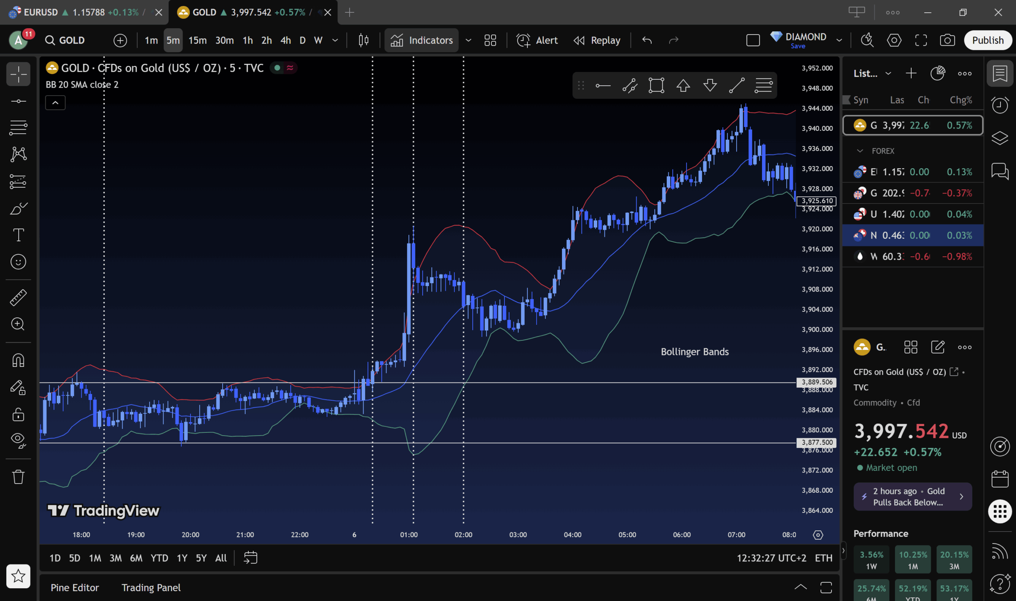Image resolution: width=1016 pixels, height=601 pixels.
Task: Select rectangle shape in floating drawing toolbar
Action: [x=656, y=85]
